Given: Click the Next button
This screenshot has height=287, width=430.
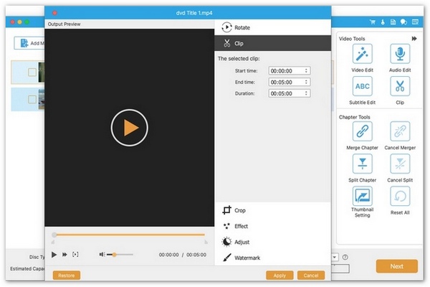Looking at the screenshot, I should (397, 266).
